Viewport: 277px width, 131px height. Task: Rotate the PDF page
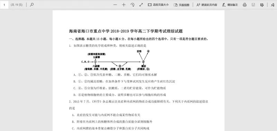point(132,5)
